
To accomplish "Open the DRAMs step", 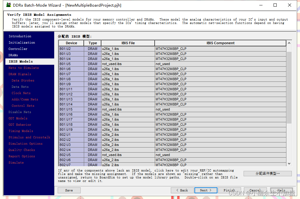I will pos(13,55).
